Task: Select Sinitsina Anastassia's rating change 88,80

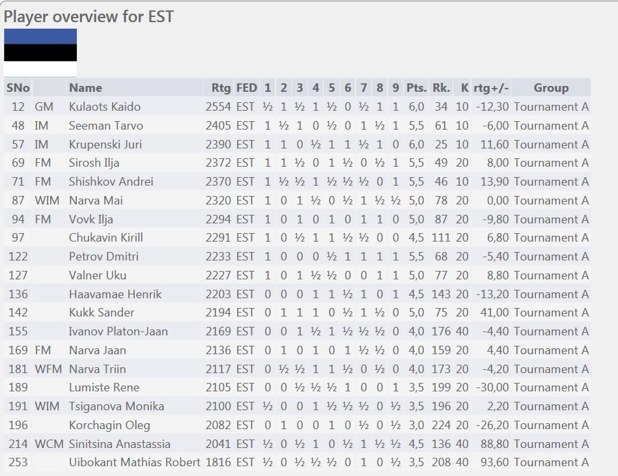Action: pos(494,444)
